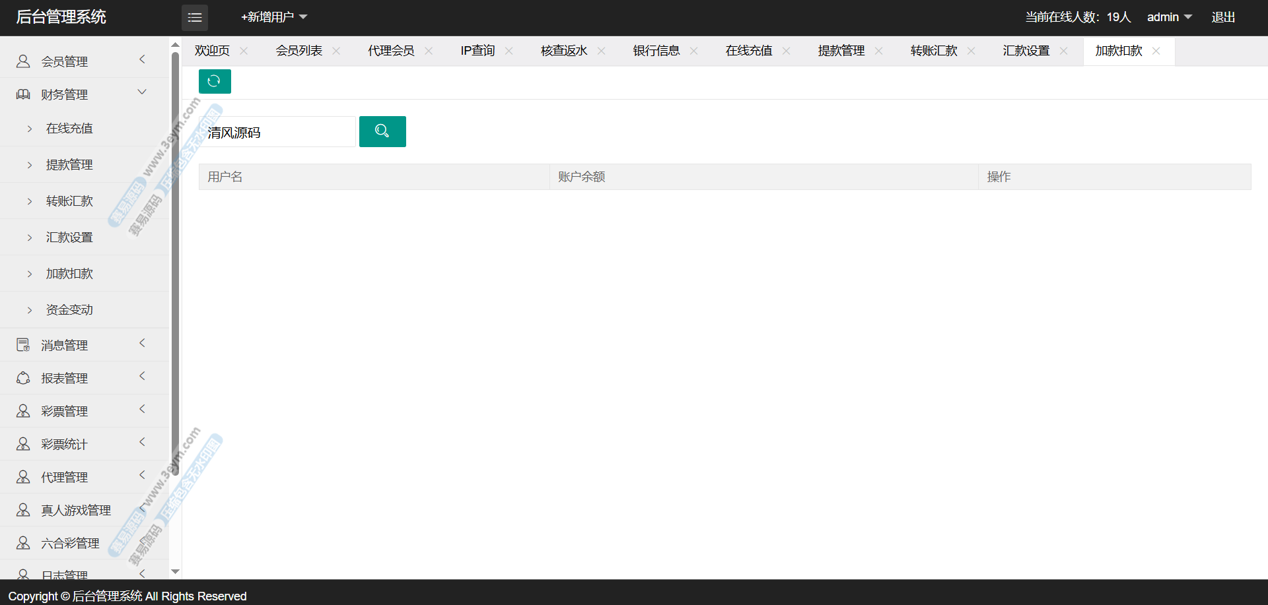
Task: Click the sidebar scrollbar down arrow
Action: coord(175,571)
